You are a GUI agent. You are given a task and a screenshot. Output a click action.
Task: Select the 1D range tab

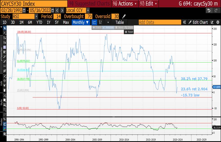[x=5, y=22]
